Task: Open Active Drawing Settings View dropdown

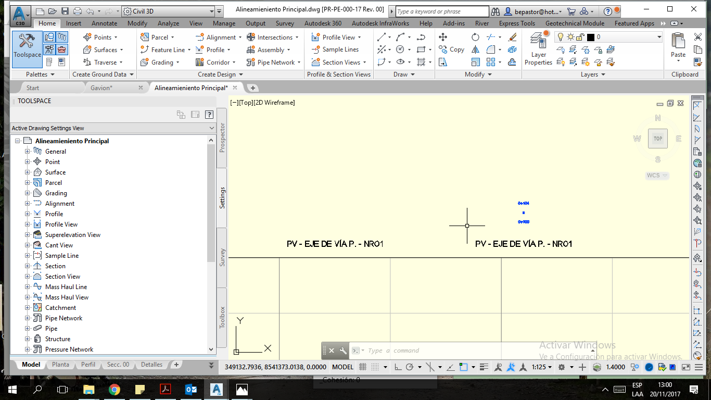Action: [113, 128]
